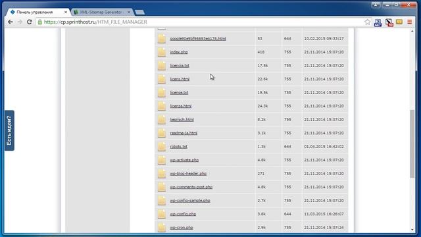Click size 17.5k of licencia.txt
Image resolution: width=421 pixels, height=237 pixels.
pyautogui.click(x=262, y=65)
